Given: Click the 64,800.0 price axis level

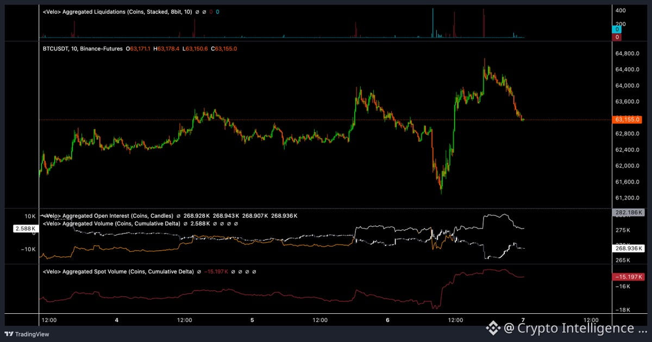Looking at the screenshot, I should coord(626,54).
